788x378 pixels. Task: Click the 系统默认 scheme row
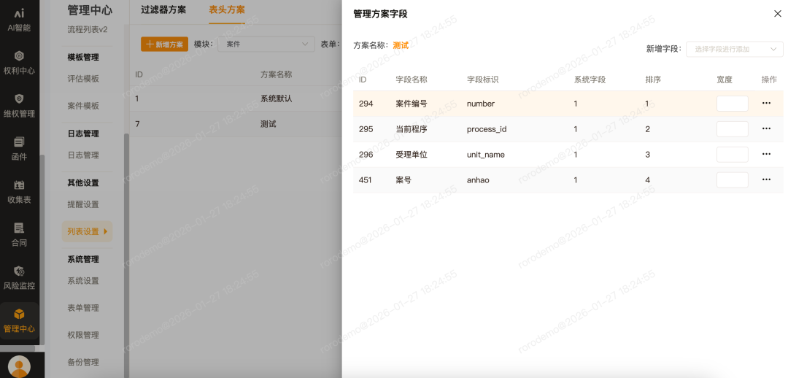(236, 99)
